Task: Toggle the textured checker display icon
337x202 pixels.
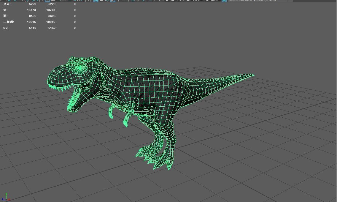Action: point(113,1)
